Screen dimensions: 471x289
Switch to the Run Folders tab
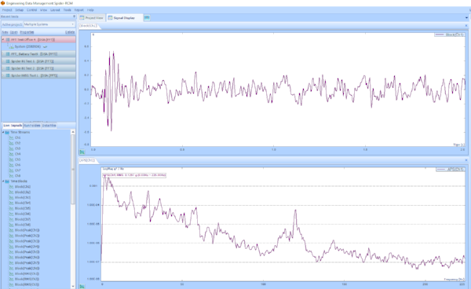[32, 126]
